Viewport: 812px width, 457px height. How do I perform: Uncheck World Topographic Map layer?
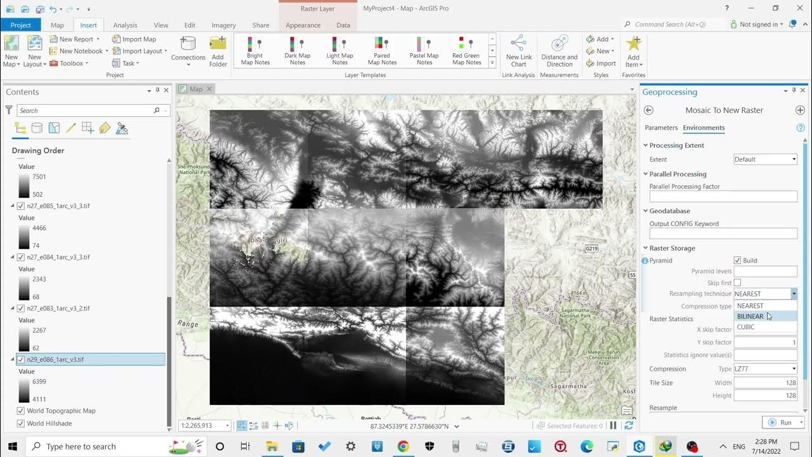pos(21,411)
